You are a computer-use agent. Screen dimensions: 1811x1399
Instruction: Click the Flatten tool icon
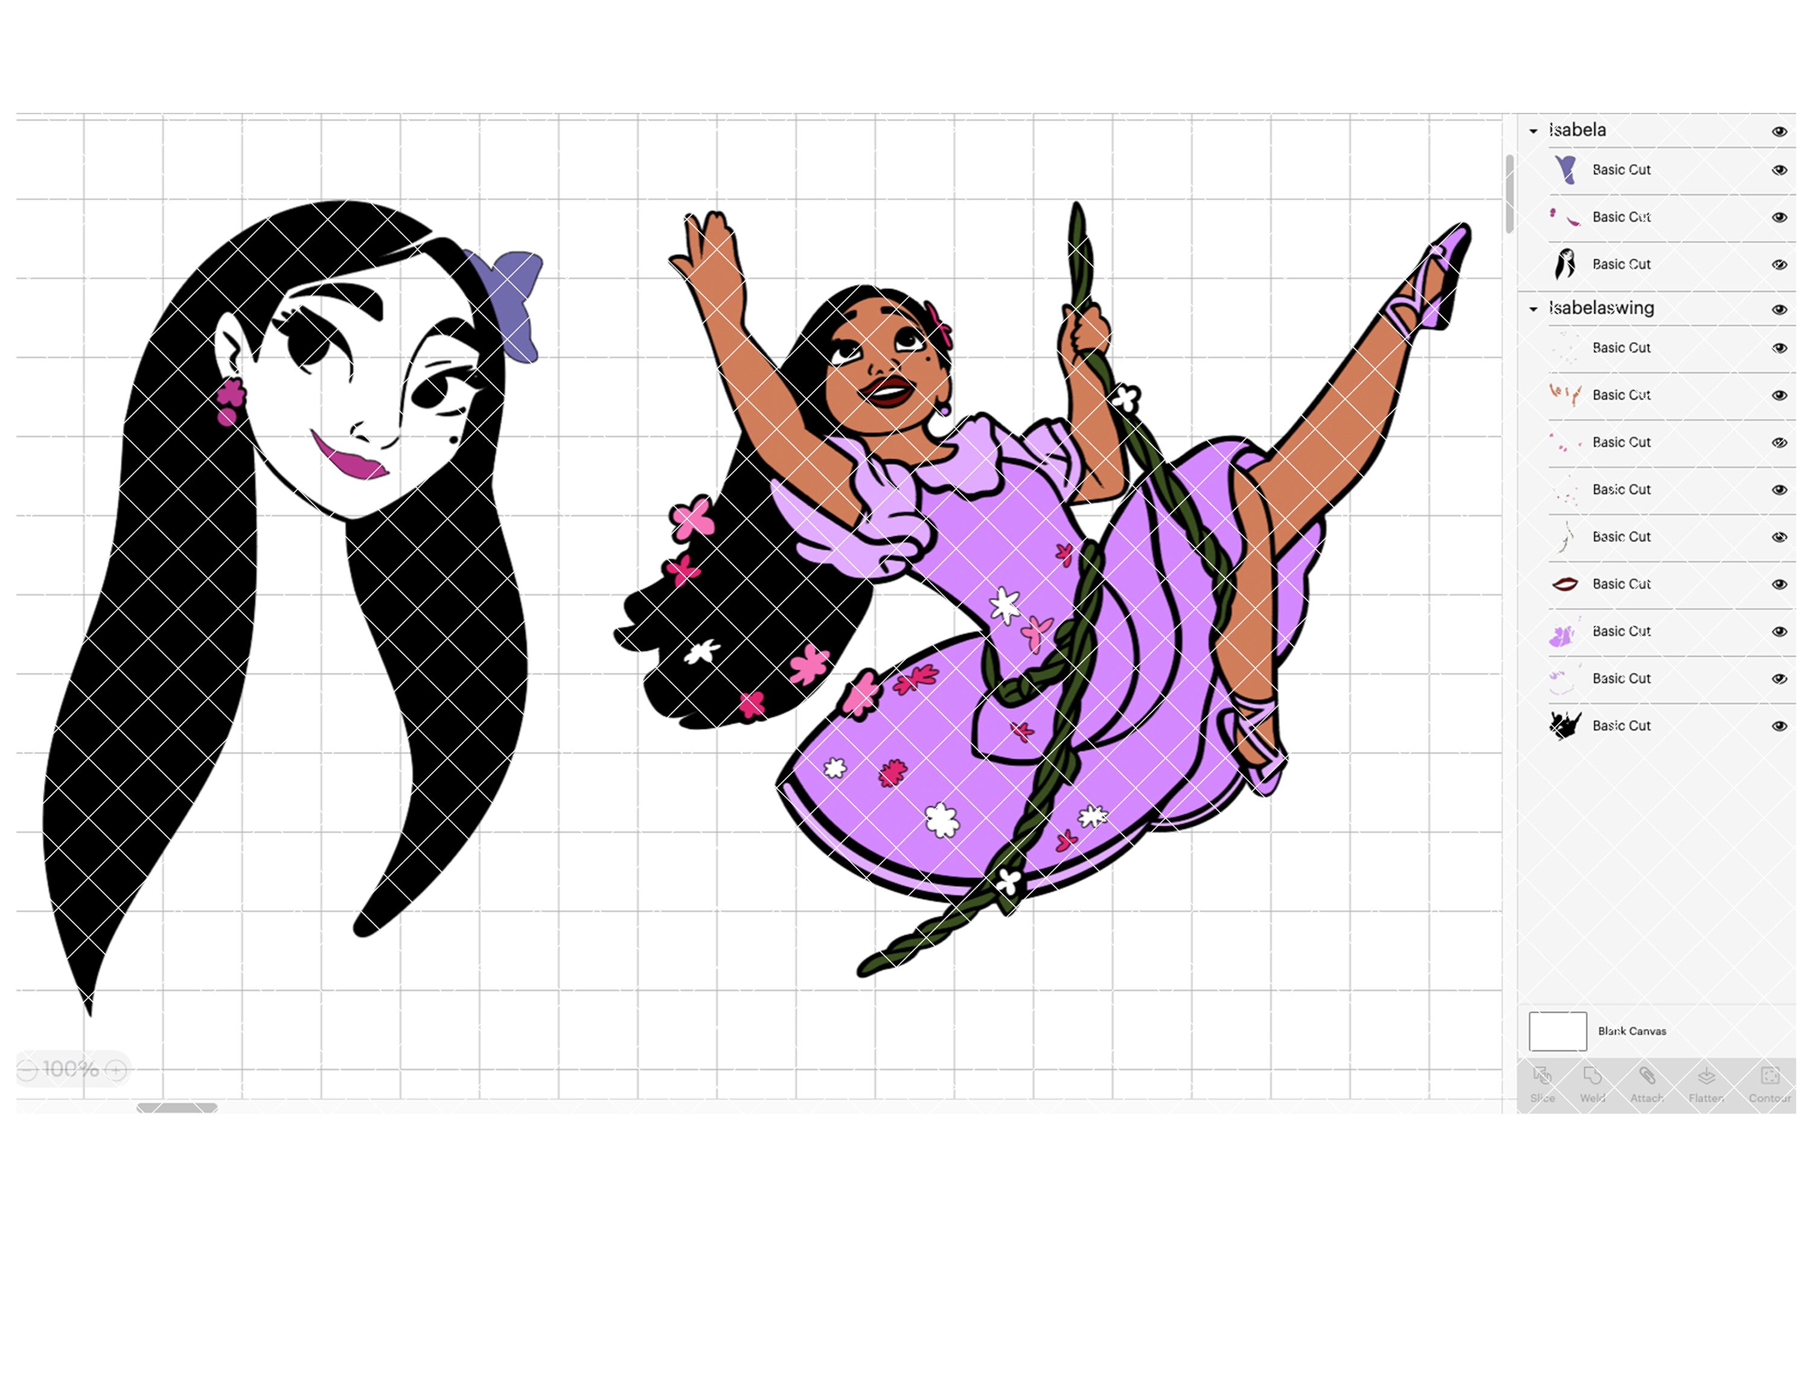1706,1076
